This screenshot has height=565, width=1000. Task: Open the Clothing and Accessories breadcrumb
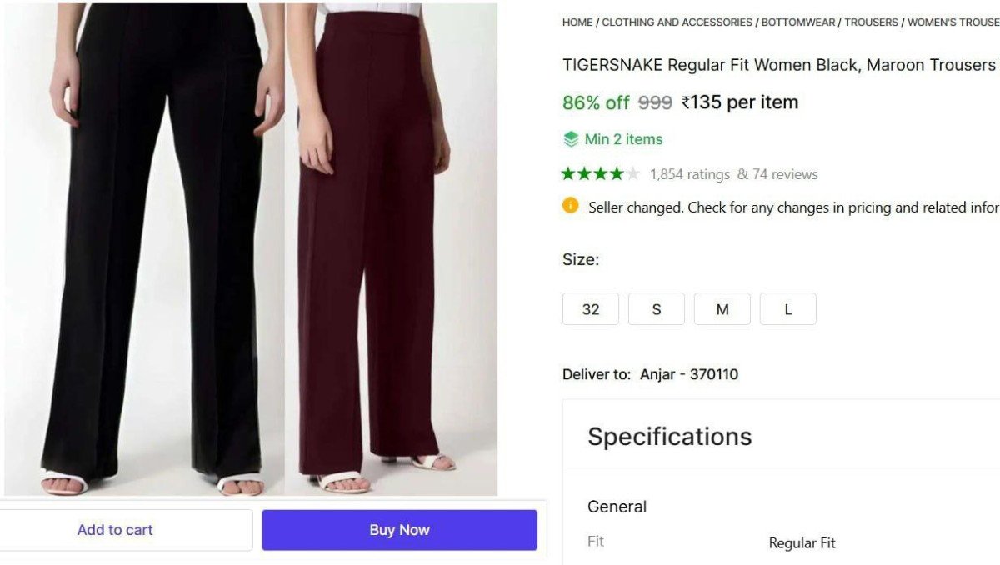[677, 22]
